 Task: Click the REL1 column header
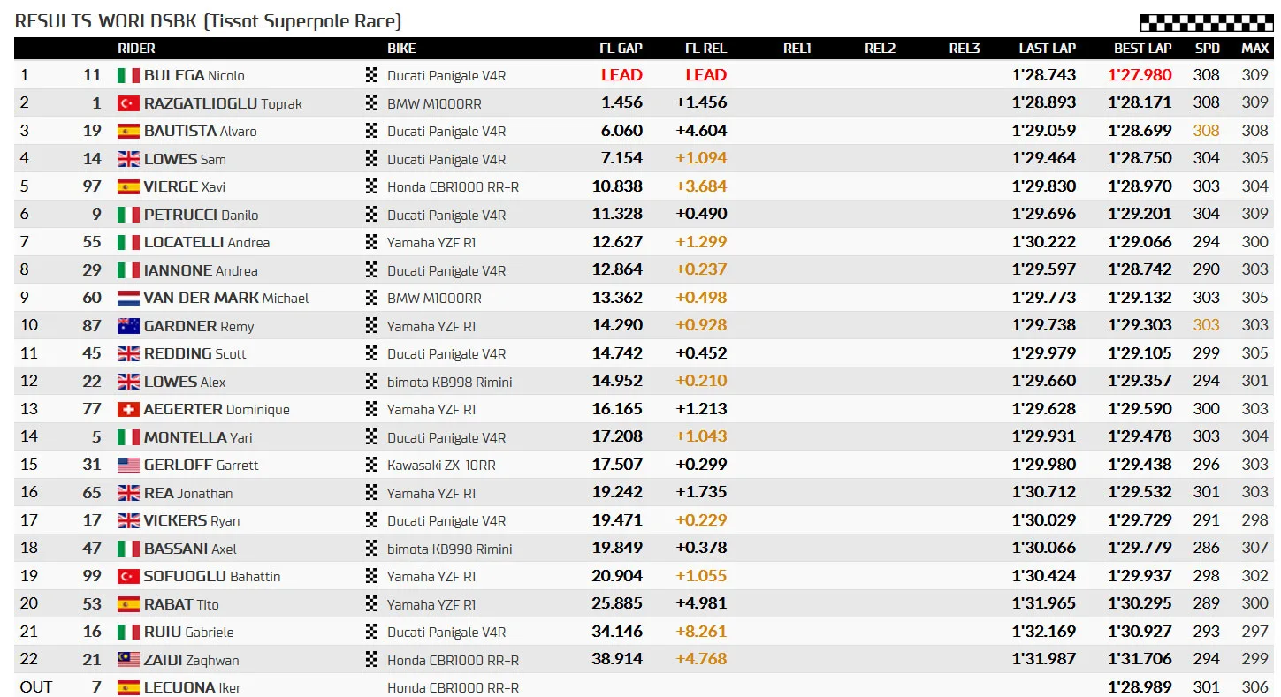pyautogui.click(x=797, y=49)
